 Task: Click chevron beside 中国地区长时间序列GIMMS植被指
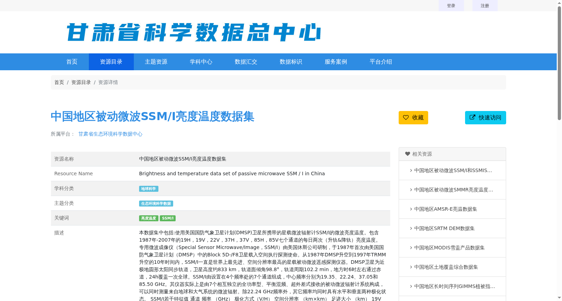[411, 286]
